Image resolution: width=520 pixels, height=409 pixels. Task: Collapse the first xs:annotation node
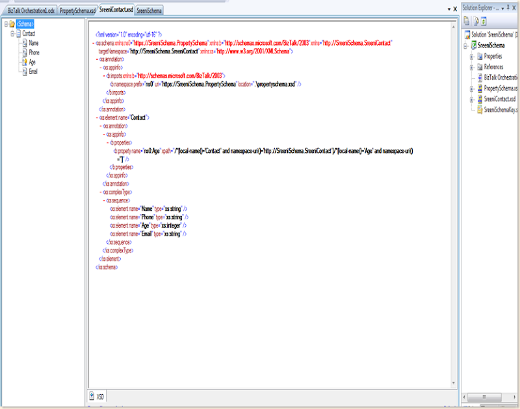97,59
